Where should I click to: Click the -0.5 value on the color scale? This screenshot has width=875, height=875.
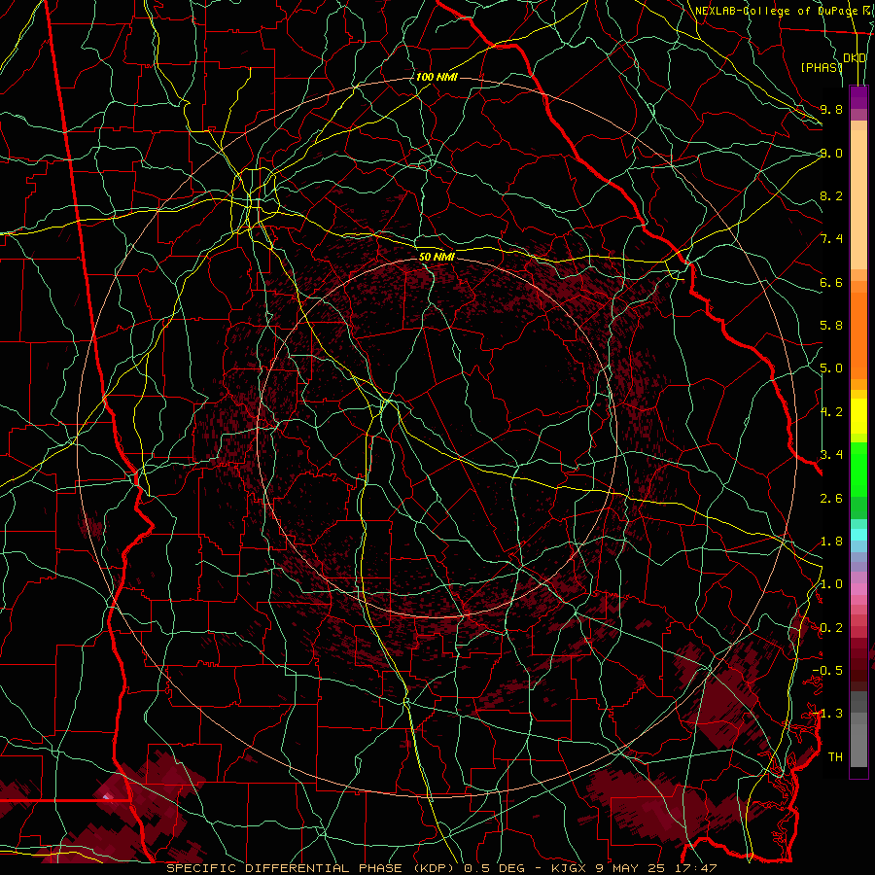(x=827, y=670)
